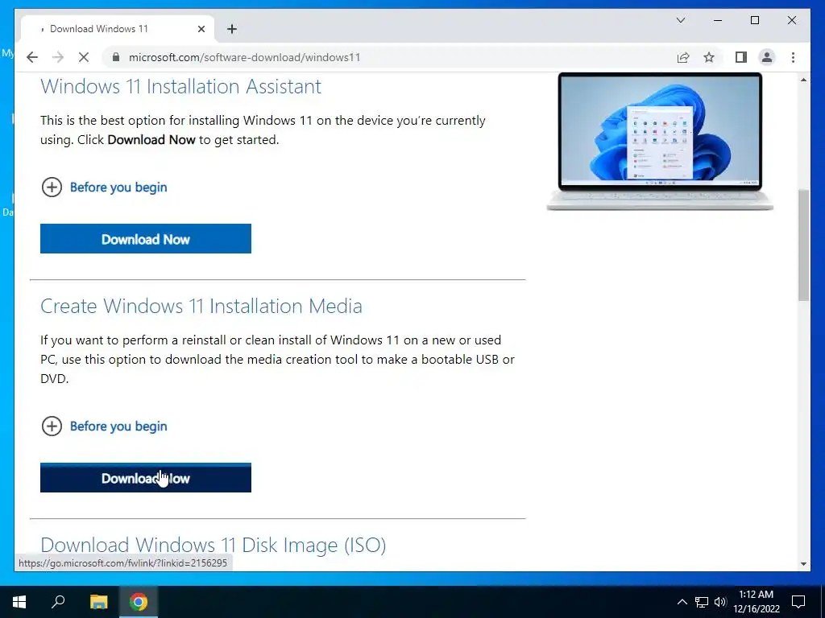
Task: Click the scrollbar up arrow
Action: point(803,80)
